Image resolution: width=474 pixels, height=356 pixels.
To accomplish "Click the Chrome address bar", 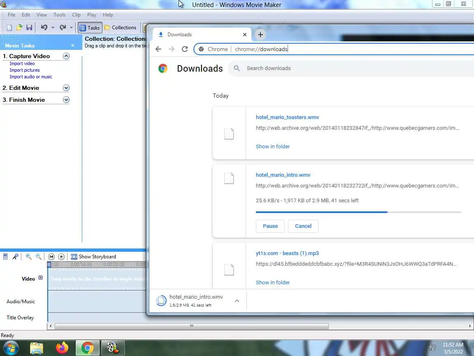I will [333, 49].
